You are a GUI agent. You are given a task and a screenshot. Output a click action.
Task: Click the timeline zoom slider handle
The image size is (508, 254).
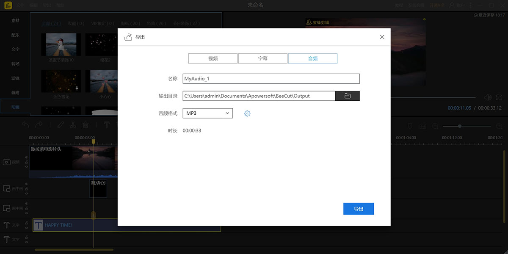pyautogui.click(x=460, y=126)
